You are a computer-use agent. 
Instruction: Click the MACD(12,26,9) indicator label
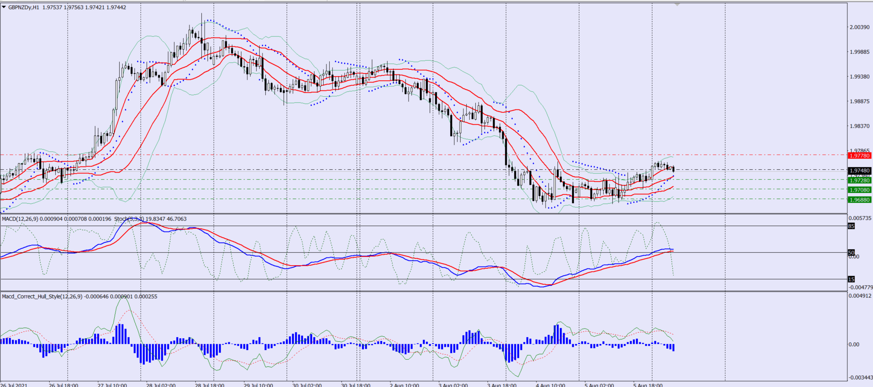pyautogui.click(x=20, y=219)
